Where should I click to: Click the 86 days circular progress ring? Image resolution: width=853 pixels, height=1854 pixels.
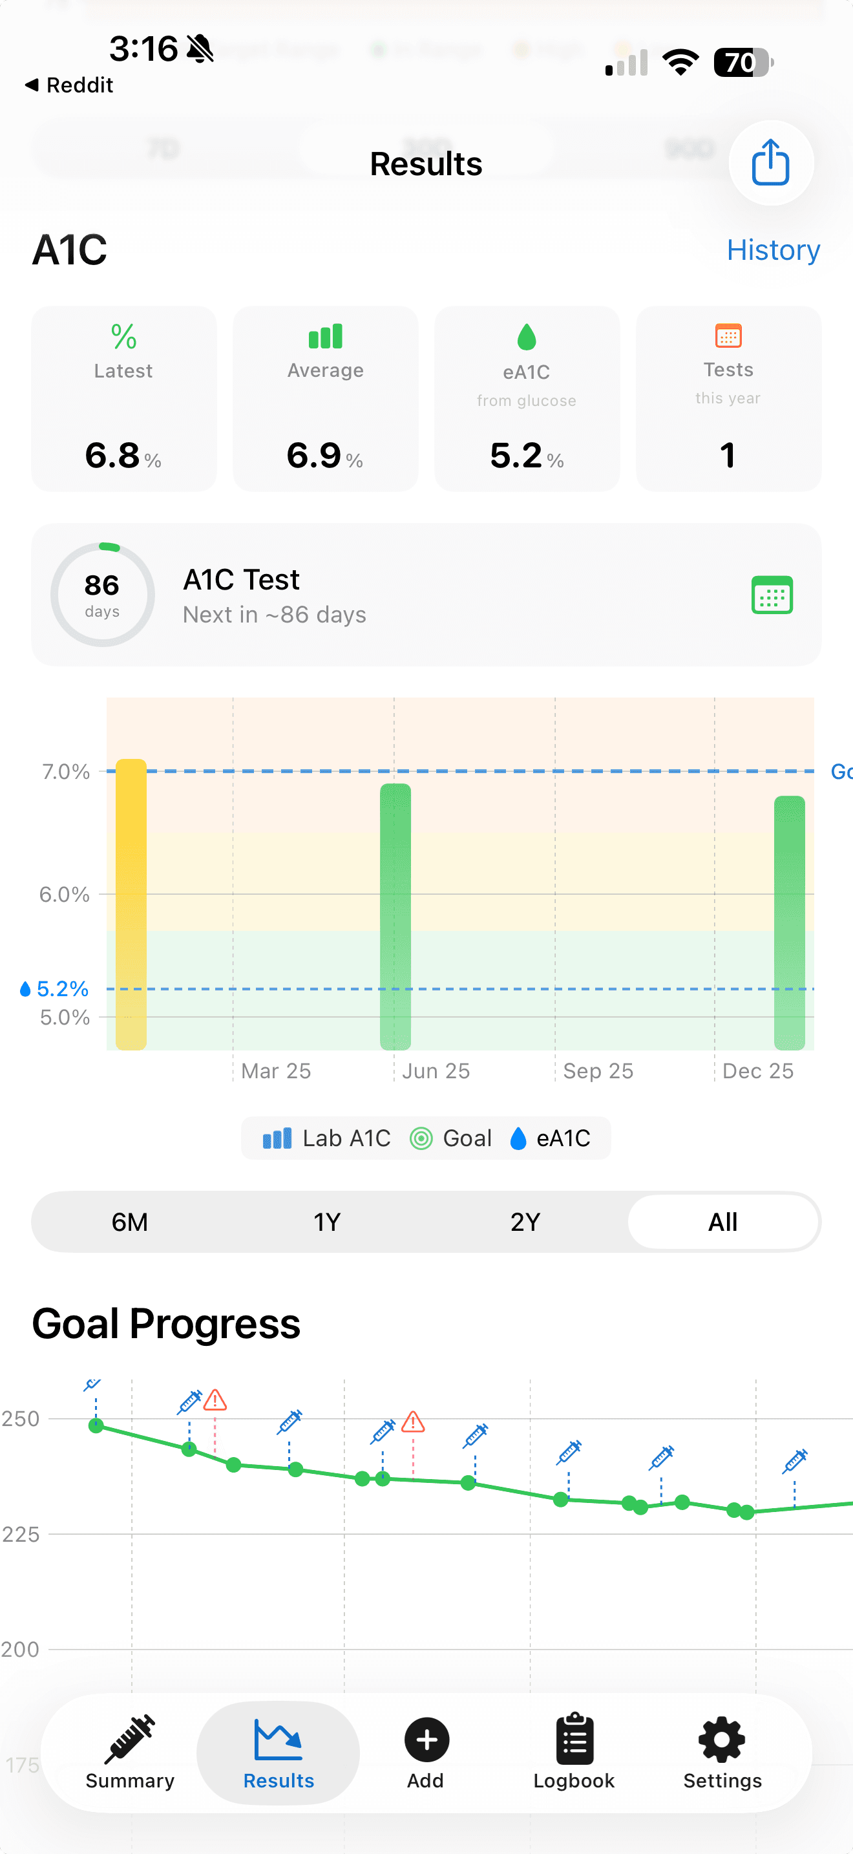point(102,594)
